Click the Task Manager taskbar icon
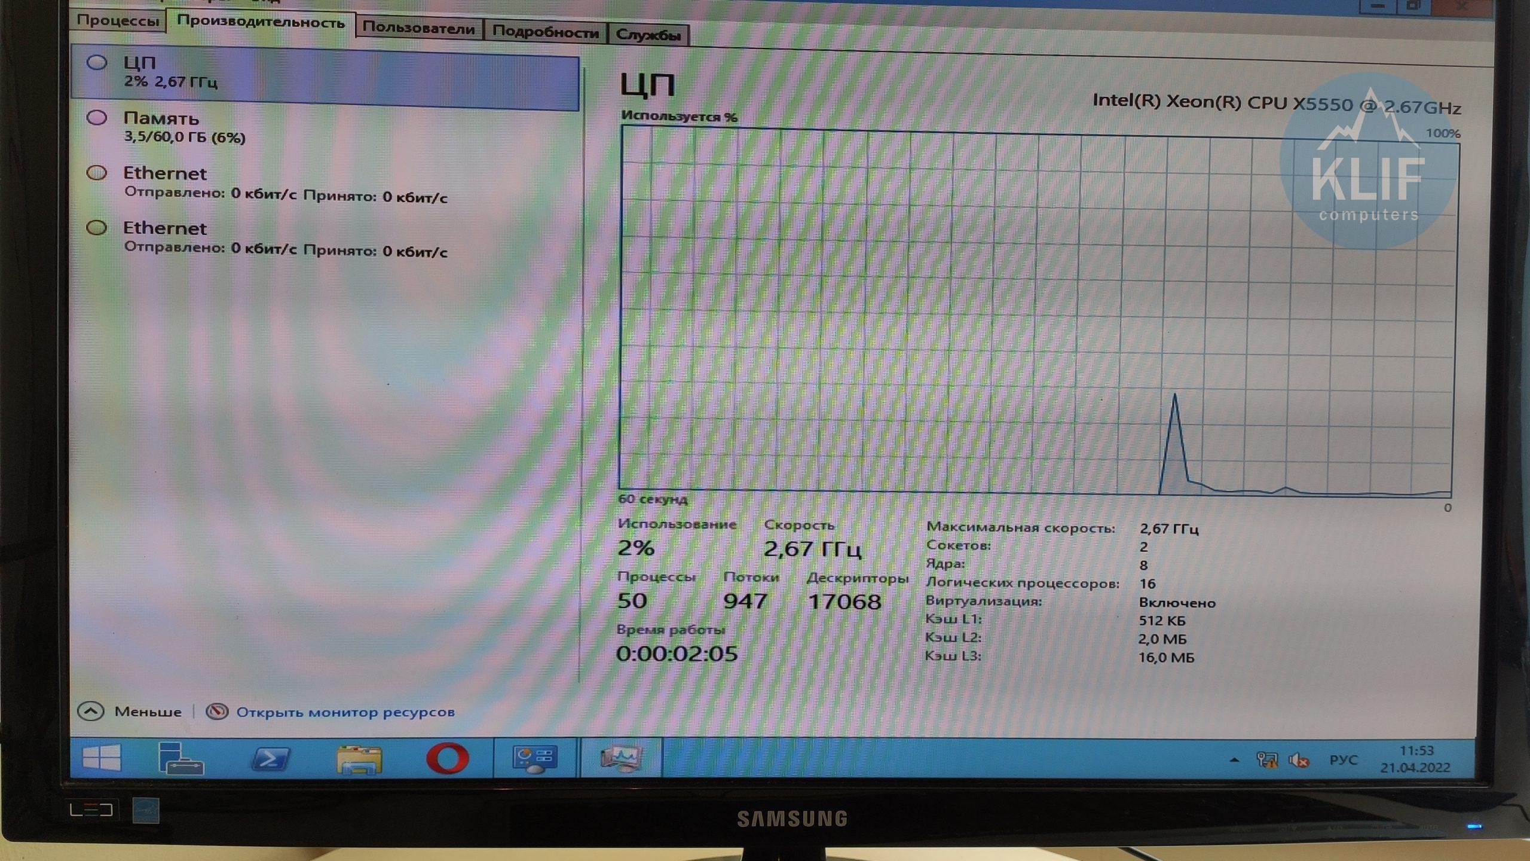Screen dimensions: 1530x861 coord(621,759)
